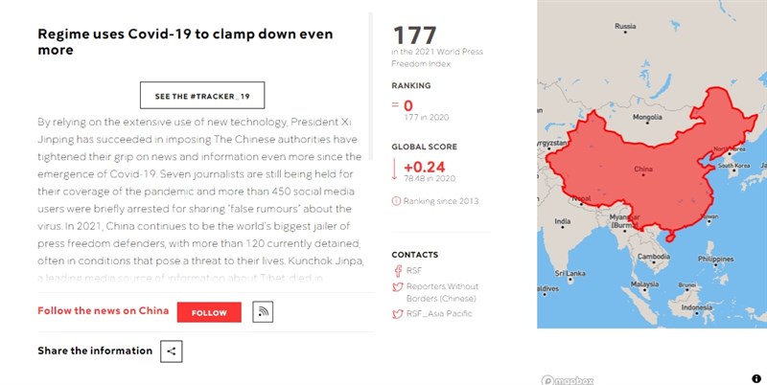The width and height of the screenshot is (767, 385).
Task: Open the RSF_Asia Pacific link
Action: coord(439,314)
